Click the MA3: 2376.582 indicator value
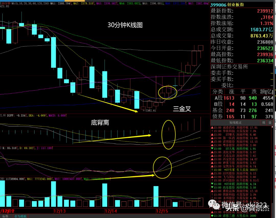Image resolution: width=276 pixels, height=218 pixels. 107,3
